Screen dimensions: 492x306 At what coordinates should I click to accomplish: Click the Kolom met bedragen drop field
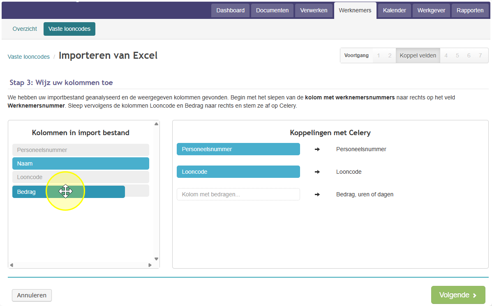[x=238, y=194]
